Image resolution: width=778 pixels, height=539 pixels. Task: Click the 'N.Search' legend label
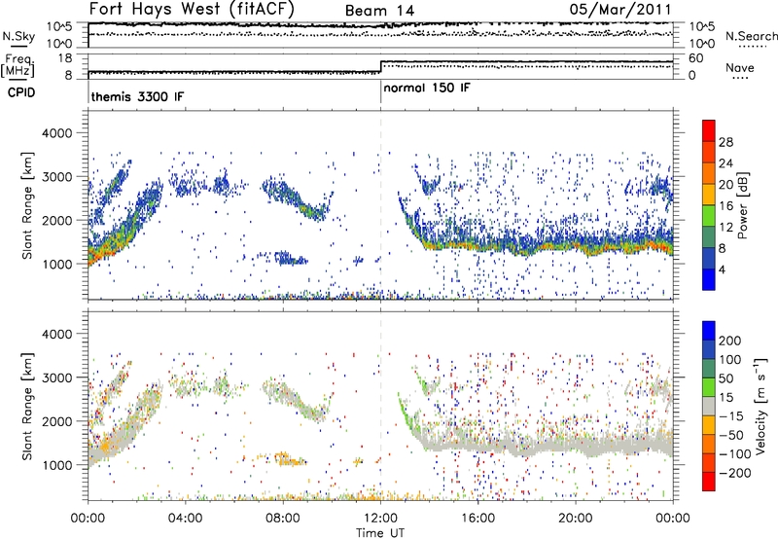(752, 36)
